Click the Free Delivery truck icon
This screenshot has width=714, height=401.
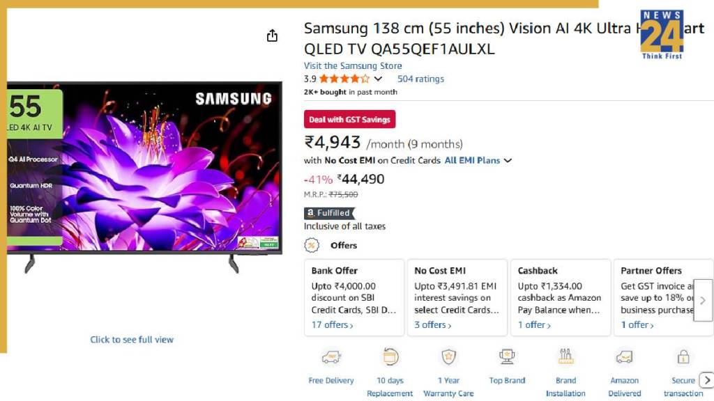(331, 357)
